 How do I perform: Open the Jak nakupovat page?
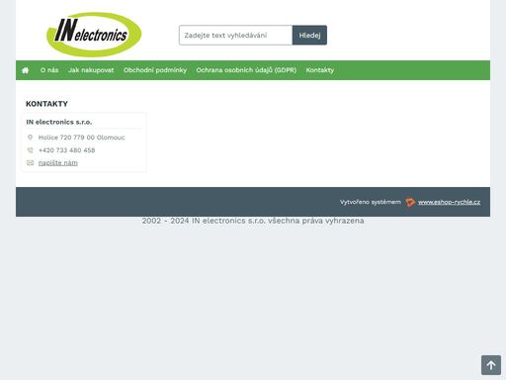(91, 70)
